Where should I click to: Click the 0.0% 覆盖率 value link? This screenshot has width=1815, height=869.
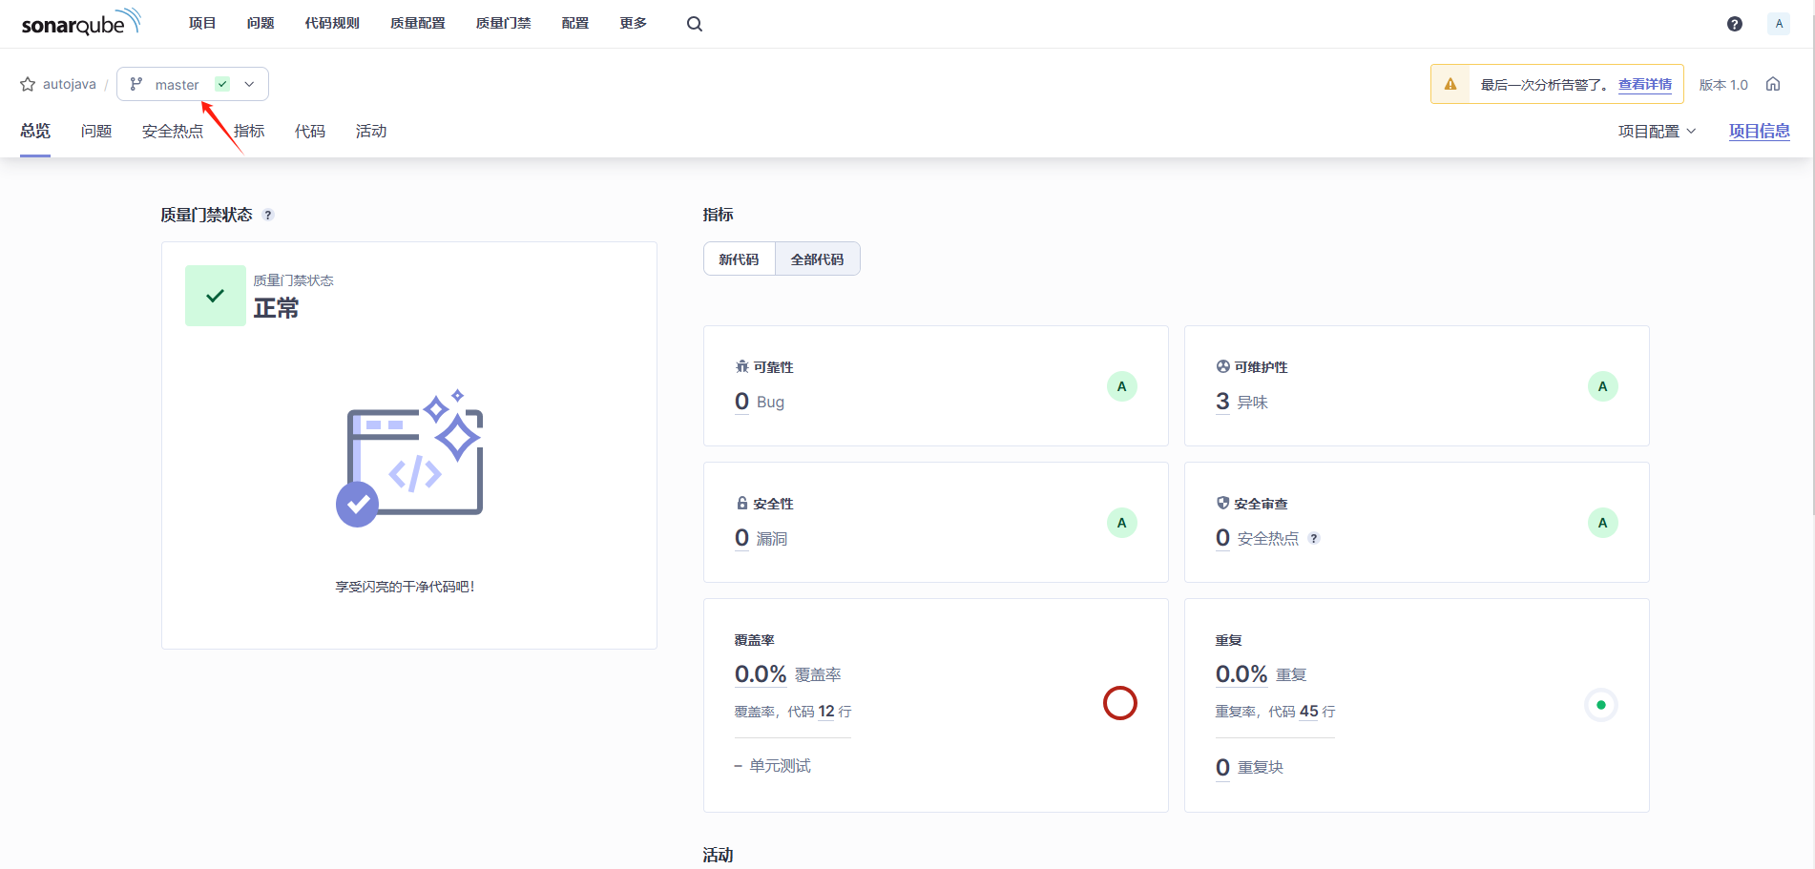pyautogui.click(x=761, y=674)
